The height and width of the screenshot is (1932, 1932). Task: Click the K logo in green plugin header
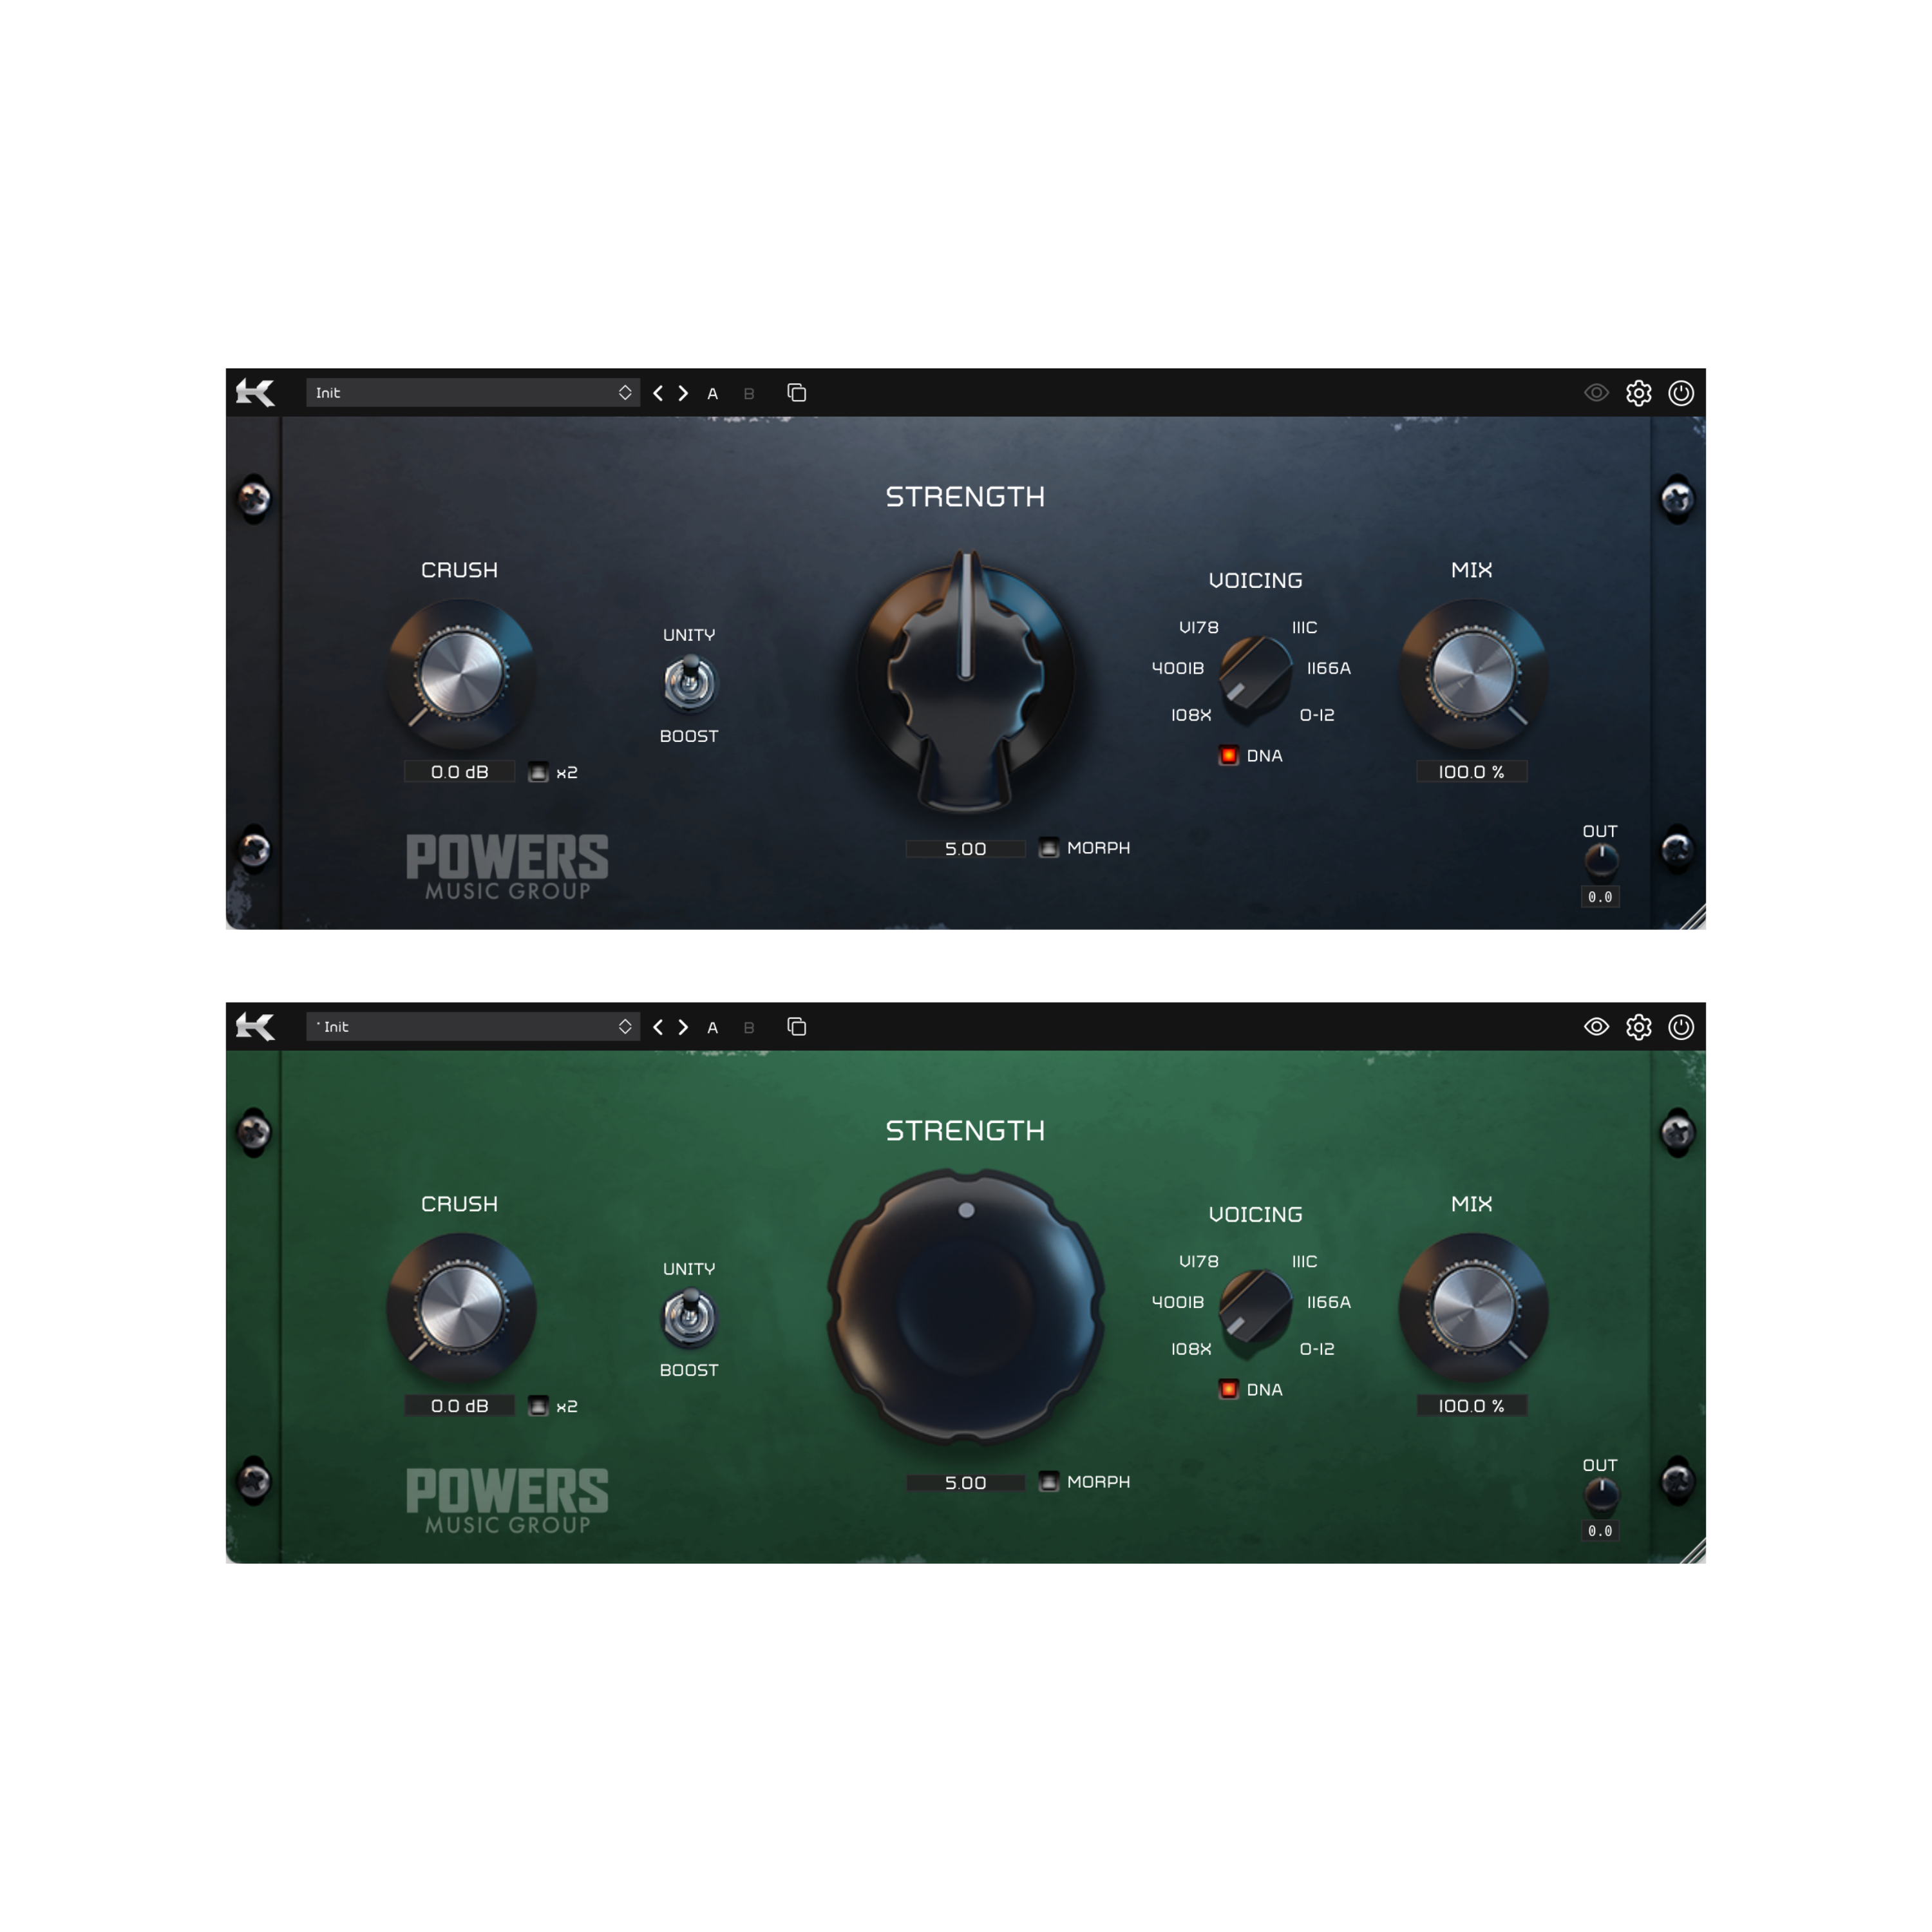(255, 1027)
